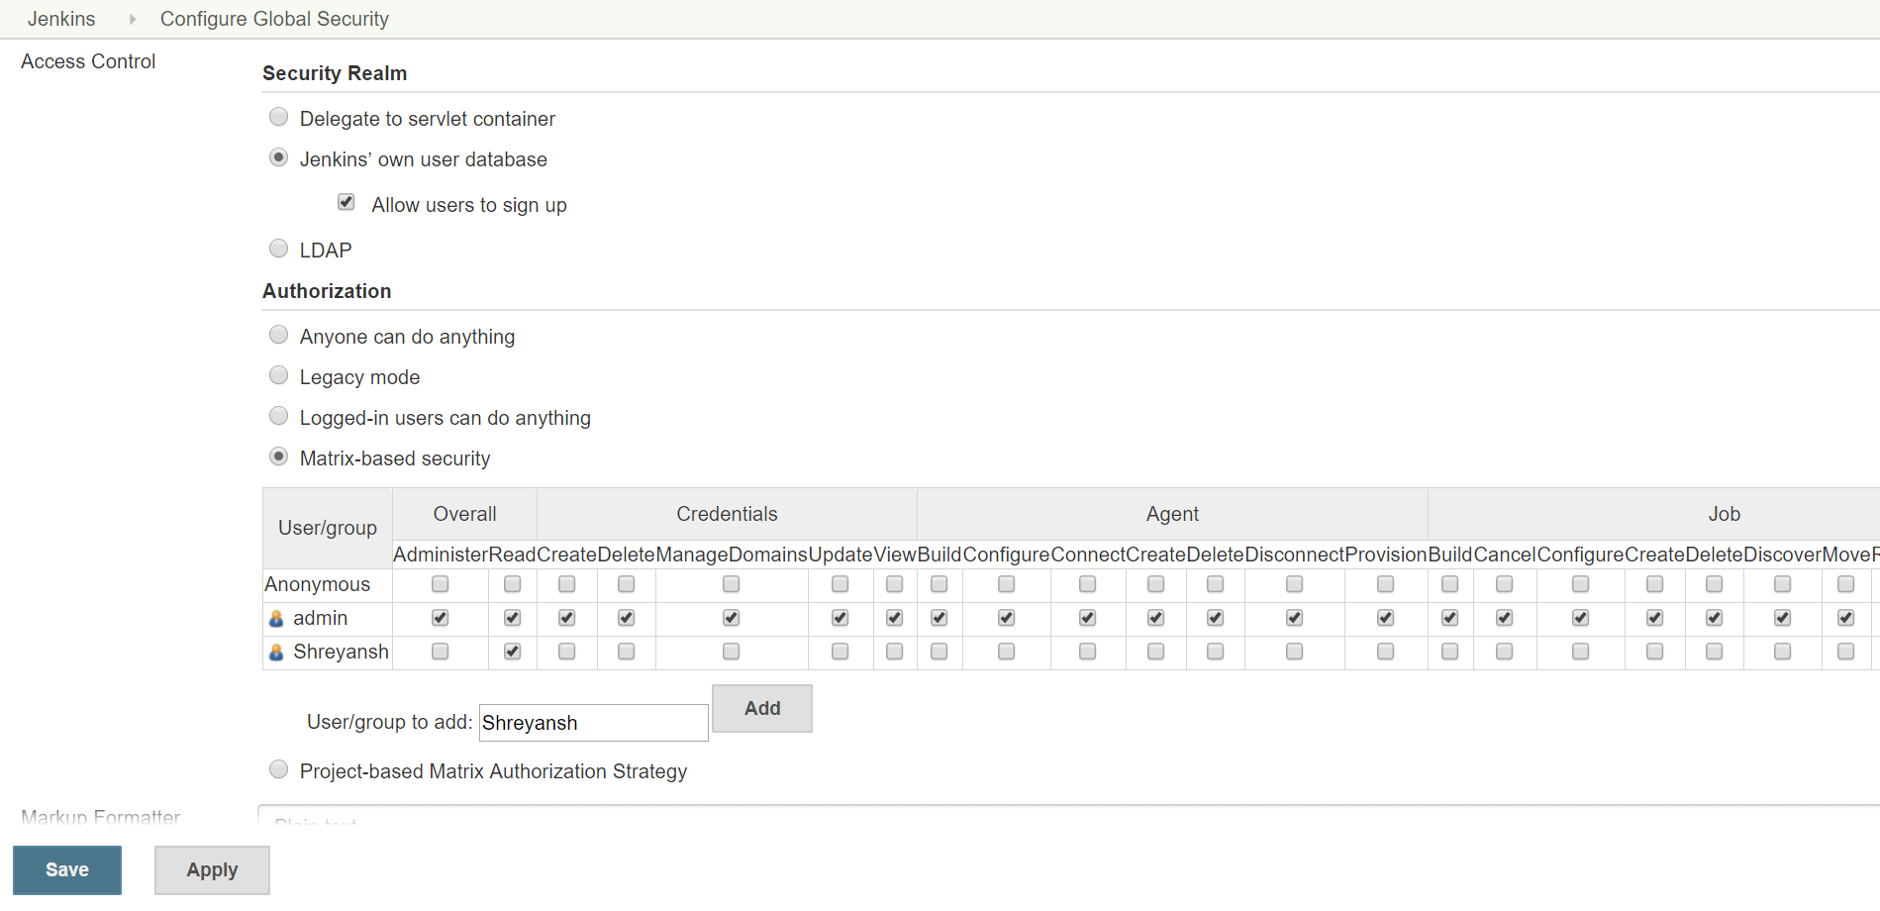The image size is (1880, 911).
Task: Click the Anonymous row label
Action: [x=317, y=584]
